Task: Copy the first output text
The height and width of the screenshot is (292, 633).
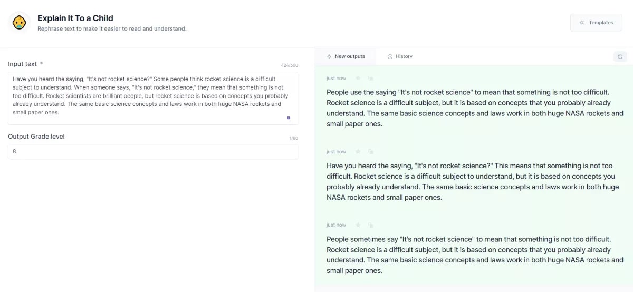Action: [371, 78]
